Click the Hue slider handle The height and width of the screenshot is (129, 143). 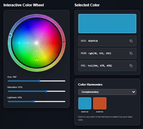coord(39,81)
